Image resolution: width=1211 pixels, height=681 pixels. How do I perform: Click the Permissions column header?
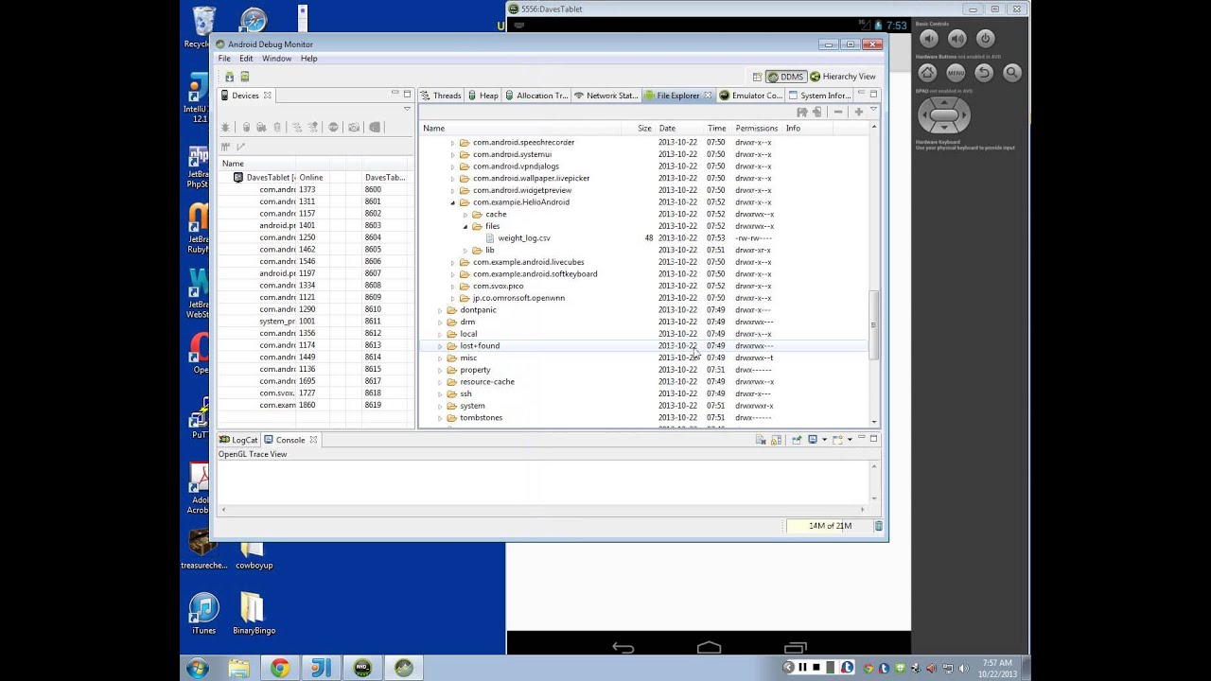pos(756,129)
